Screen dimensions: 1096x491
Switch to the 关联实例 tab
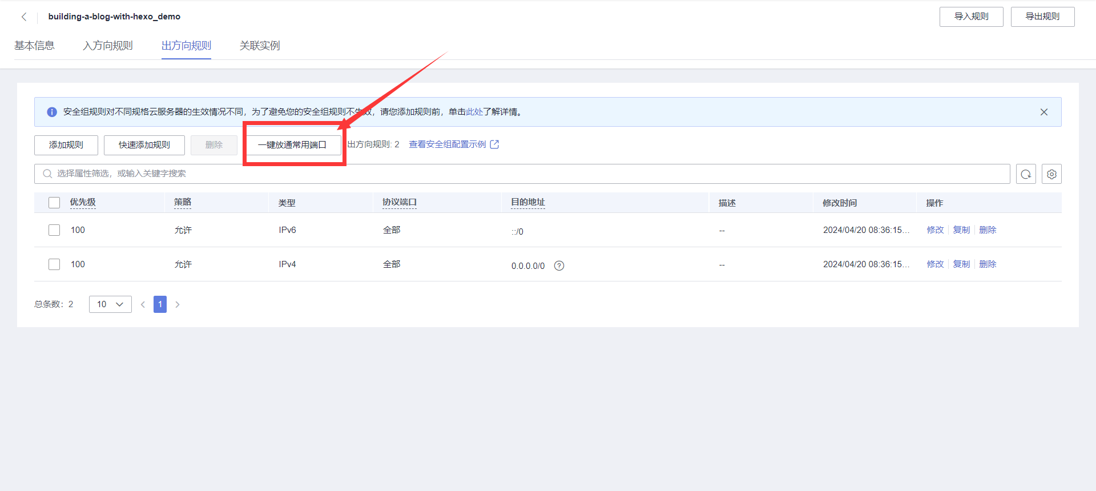pos(260,46)
